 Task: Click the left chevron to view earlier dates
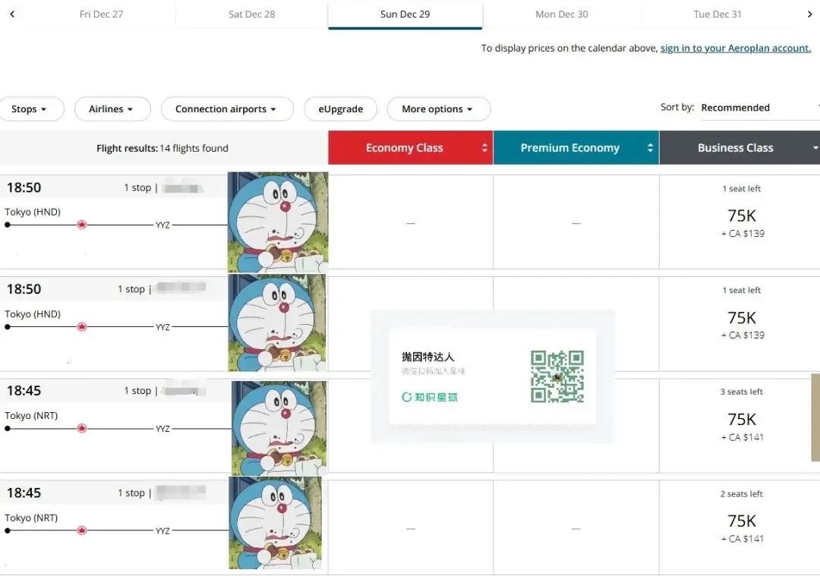point(11,13)
